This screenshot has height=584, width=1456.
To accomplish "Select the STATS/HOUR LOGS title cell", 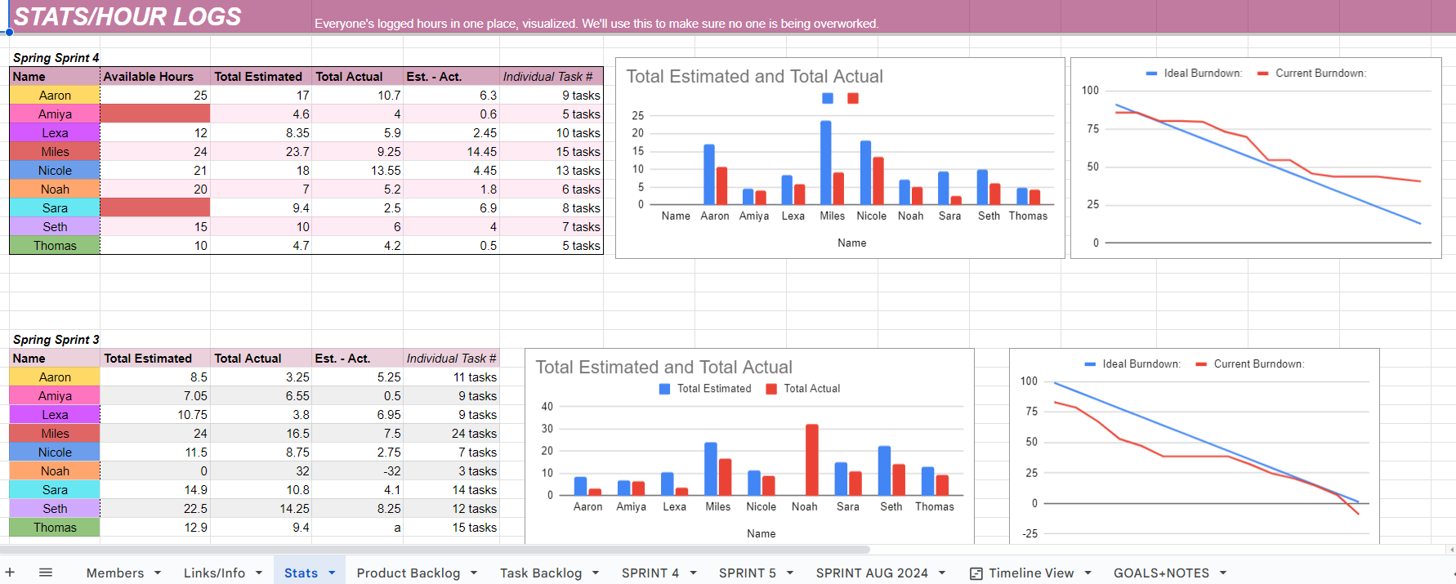I will coord(127,16).
